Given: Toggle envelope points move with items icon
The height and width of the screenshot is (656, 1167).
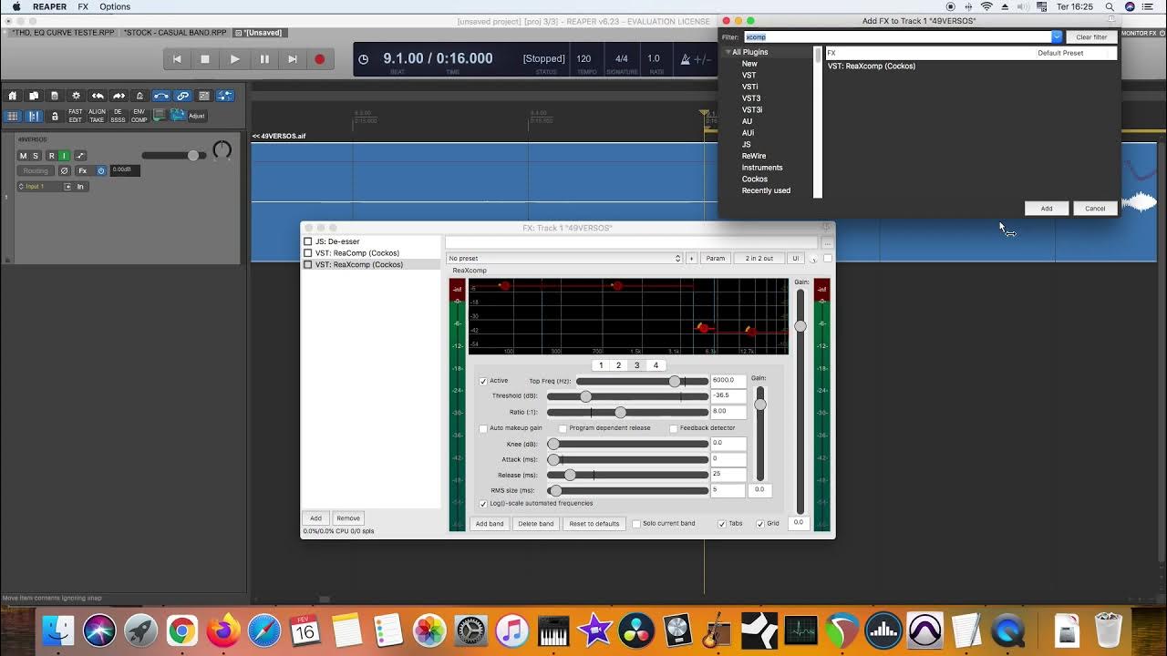Looking at the screenshot, I should click(225, 96).
